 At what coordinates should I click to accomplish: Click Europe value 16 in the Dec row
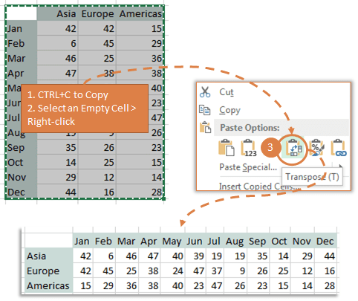(x=97, y=192)
